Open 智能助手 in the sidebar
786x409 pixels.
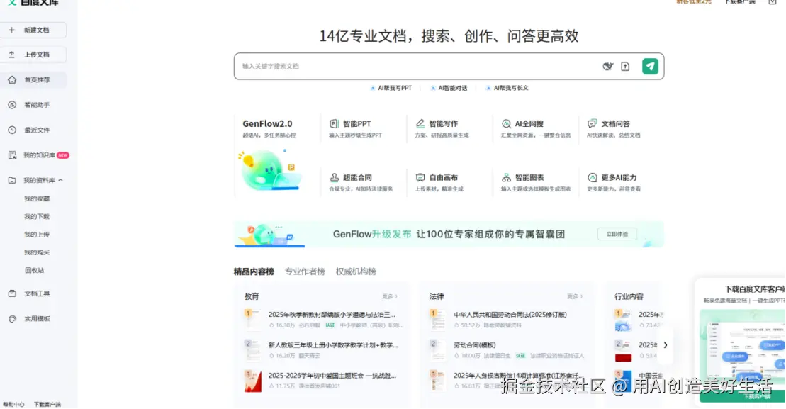33,104
